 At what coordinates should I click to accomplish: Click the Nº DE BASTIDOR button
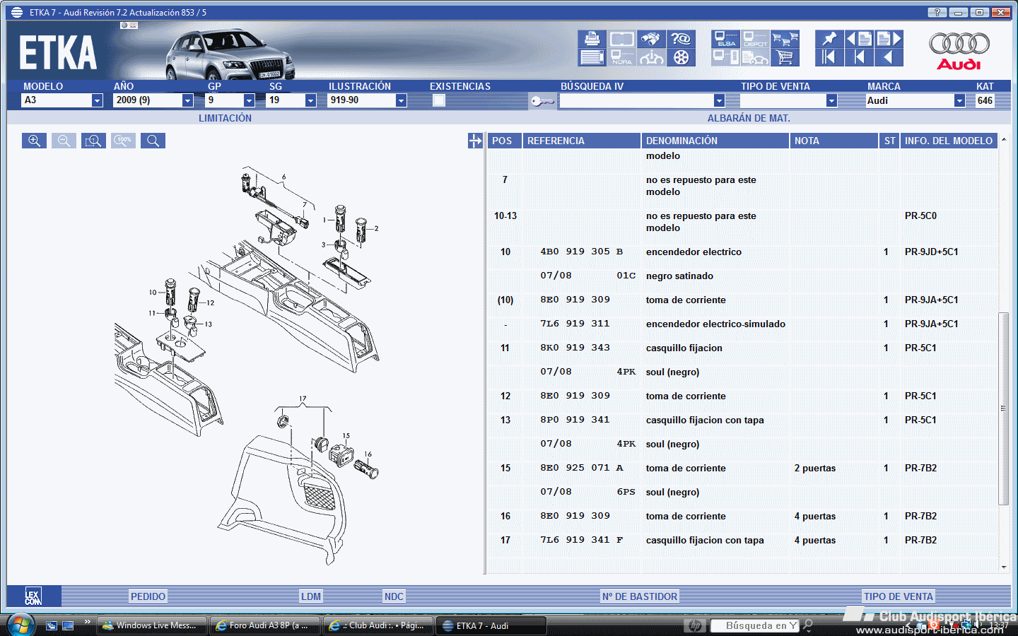(640, 596)
